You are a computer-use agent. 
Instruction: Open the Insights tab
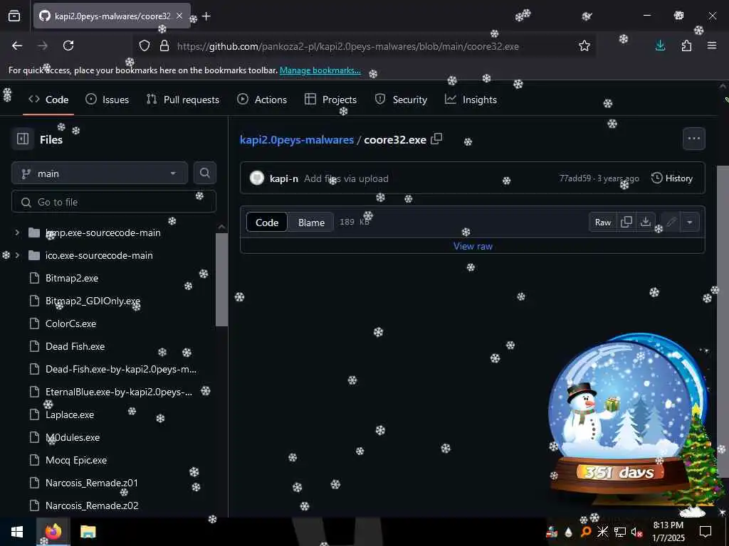tap(471, 100)
